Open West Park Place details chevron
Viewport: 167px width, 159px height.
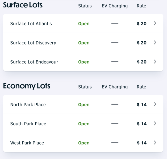[x=155, y=143]
